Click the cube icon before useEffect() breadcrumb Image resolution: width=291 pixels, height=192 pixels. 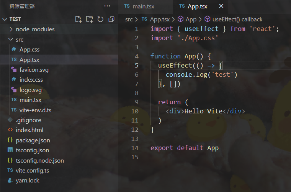[x=207, y=19]
